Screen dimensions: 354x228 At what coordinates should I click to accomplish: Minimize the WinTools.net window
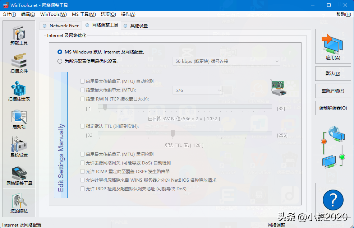click(x=313, y=5)
